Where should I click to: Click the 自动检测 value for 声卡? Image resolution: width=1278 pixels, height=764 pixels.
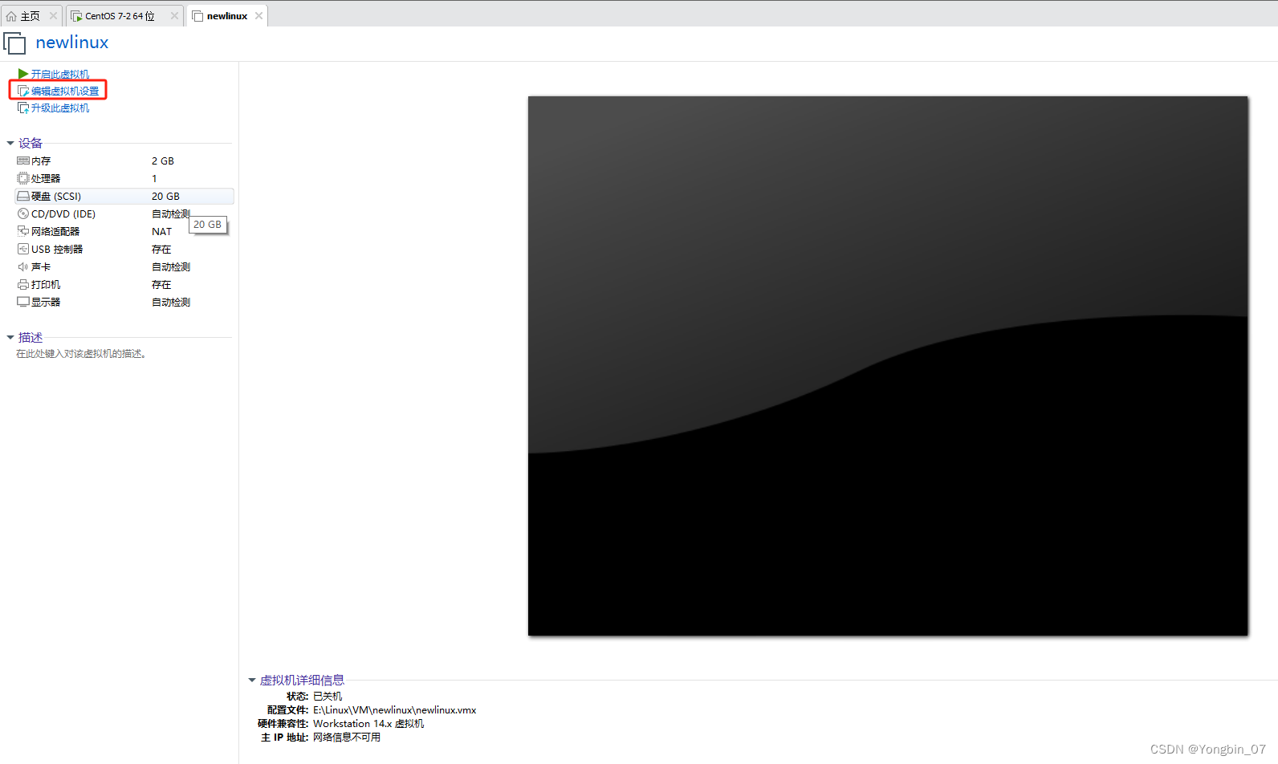coord(171,267)
